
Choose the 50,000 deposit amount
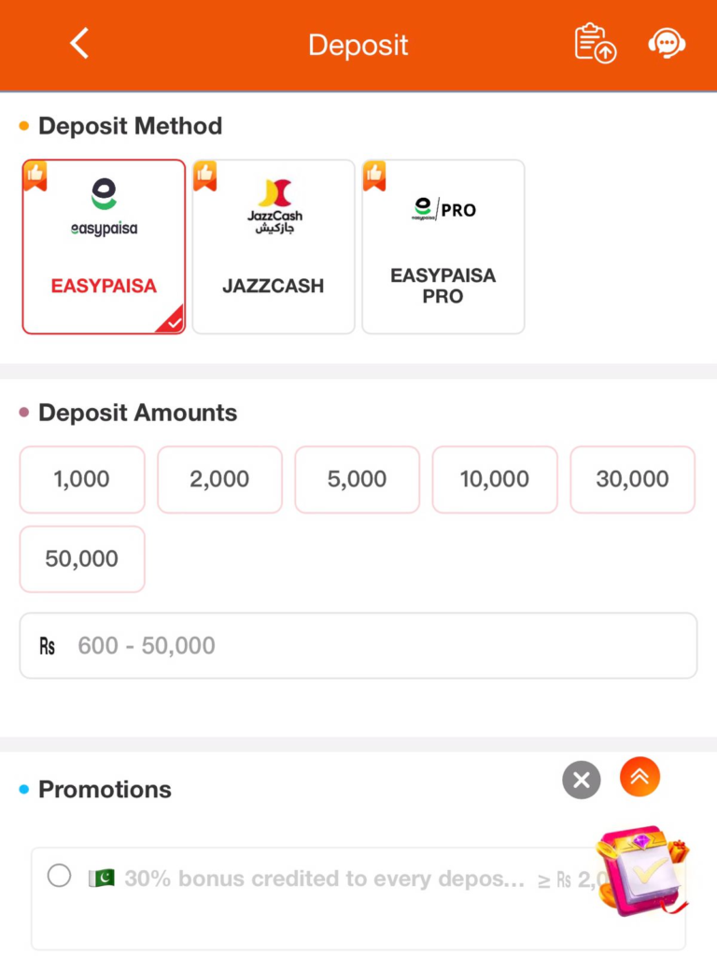(x=82, y=559)
